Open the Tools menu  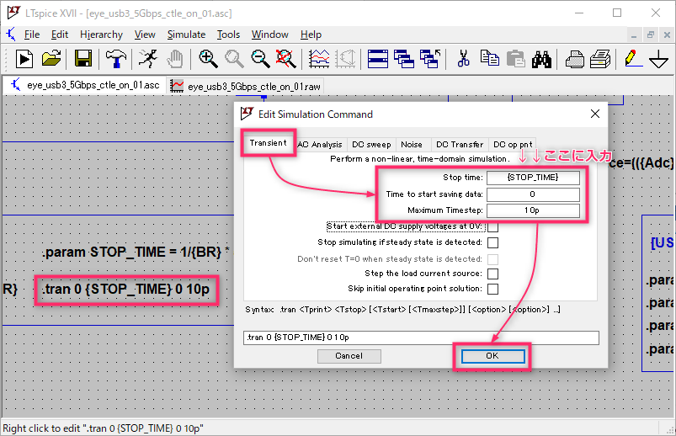tap(228, 35)
